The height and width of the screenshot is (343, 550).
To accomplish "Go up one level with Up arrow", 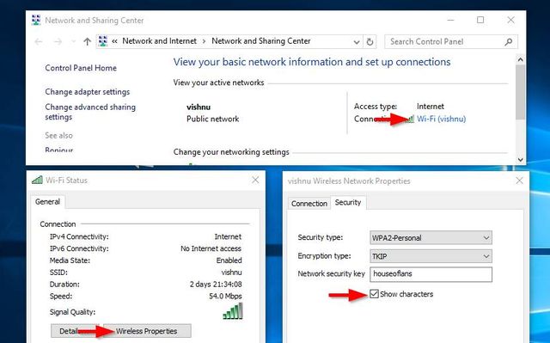I will tap(87, 42).
